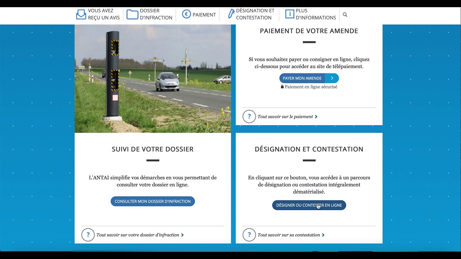The width and height of the screenshot is (461, 259).
Task: Click 'Consulter mon dossier d'infraction' button
Action: pos(153,201)
